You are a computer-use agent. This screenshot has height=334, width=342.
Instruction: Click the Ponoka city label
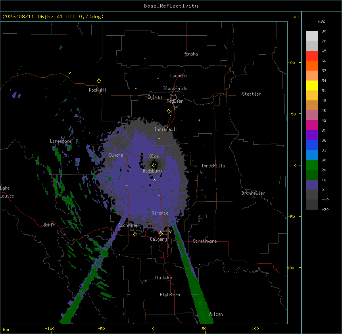point(190,54)
